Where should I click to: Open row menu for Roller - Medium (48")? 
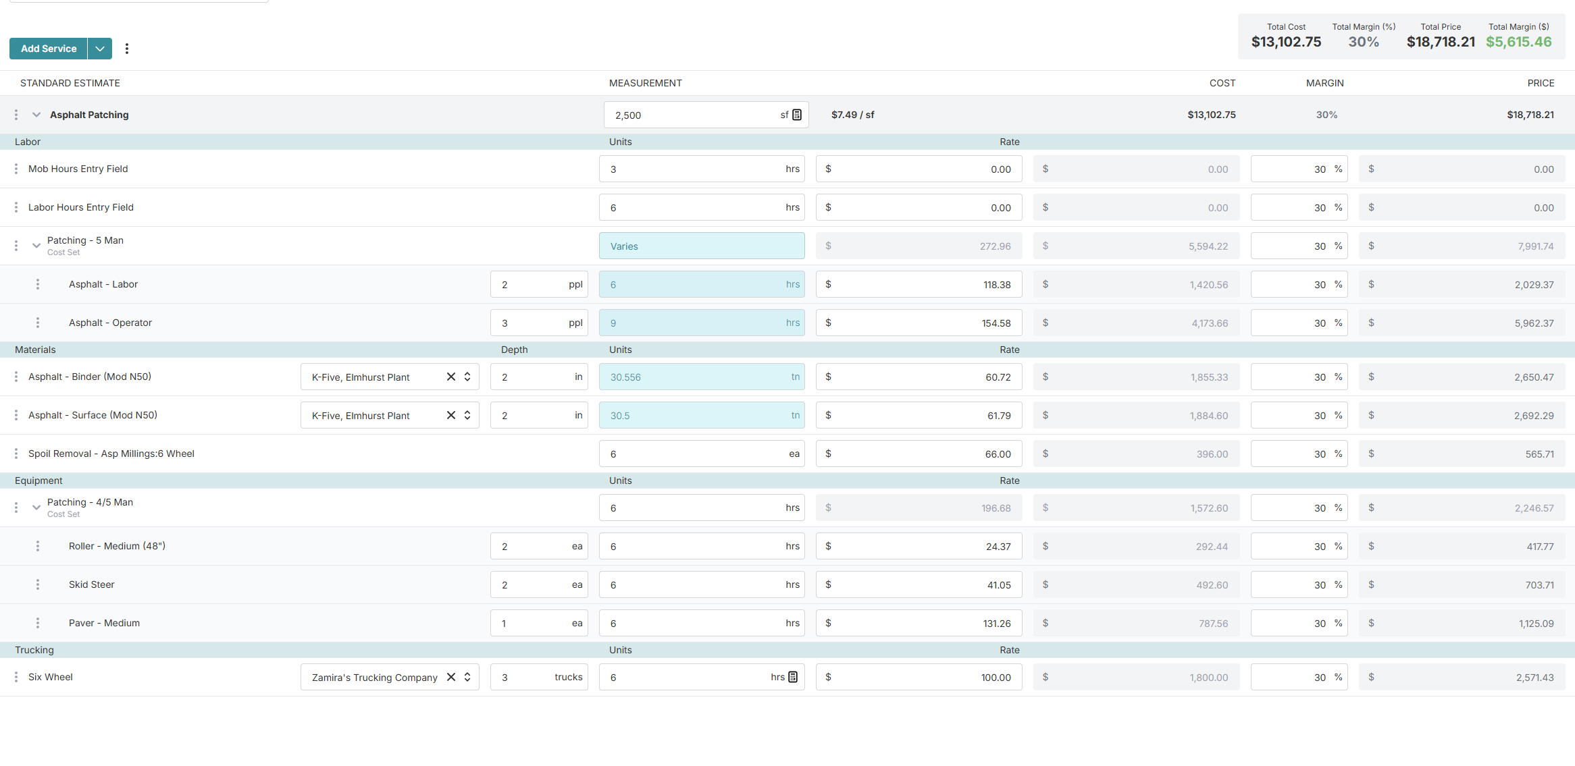tap(38, 546)
